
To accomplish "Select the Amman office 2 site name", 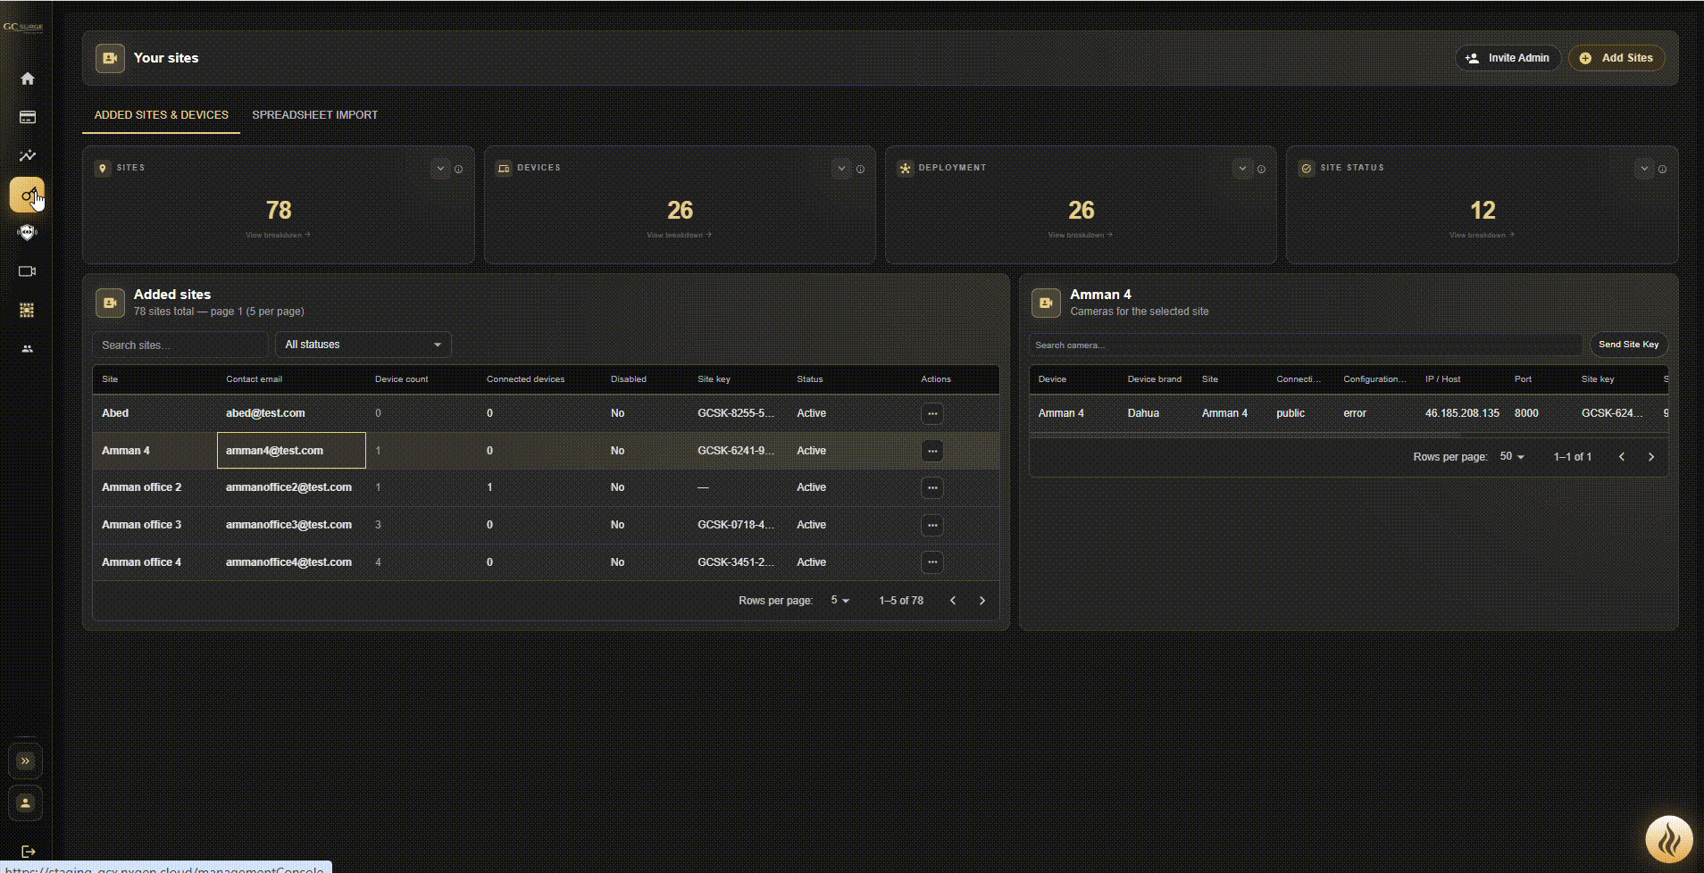I will [141, 487].
